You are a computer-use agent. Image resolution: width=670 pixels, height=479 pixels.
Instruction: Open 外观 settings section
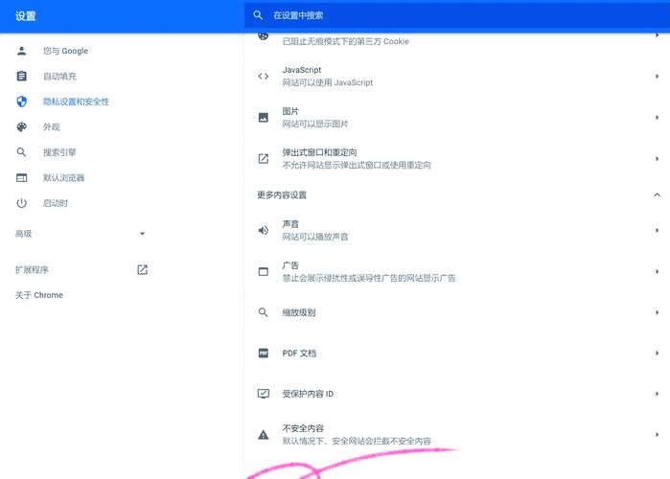pos(51,126)
